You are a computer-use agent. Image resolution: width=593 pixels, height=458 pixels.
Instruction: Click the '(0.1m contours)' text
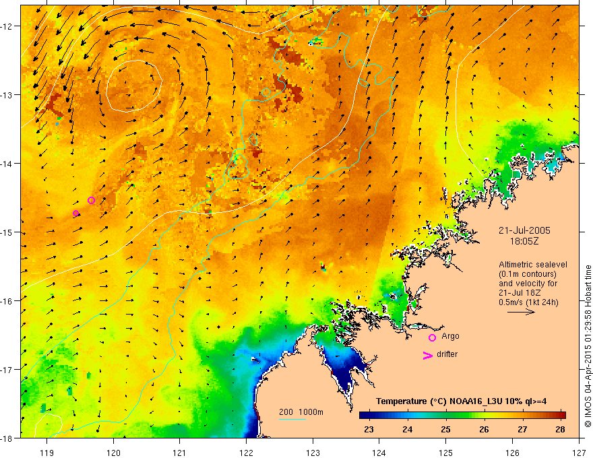[528, 274]
